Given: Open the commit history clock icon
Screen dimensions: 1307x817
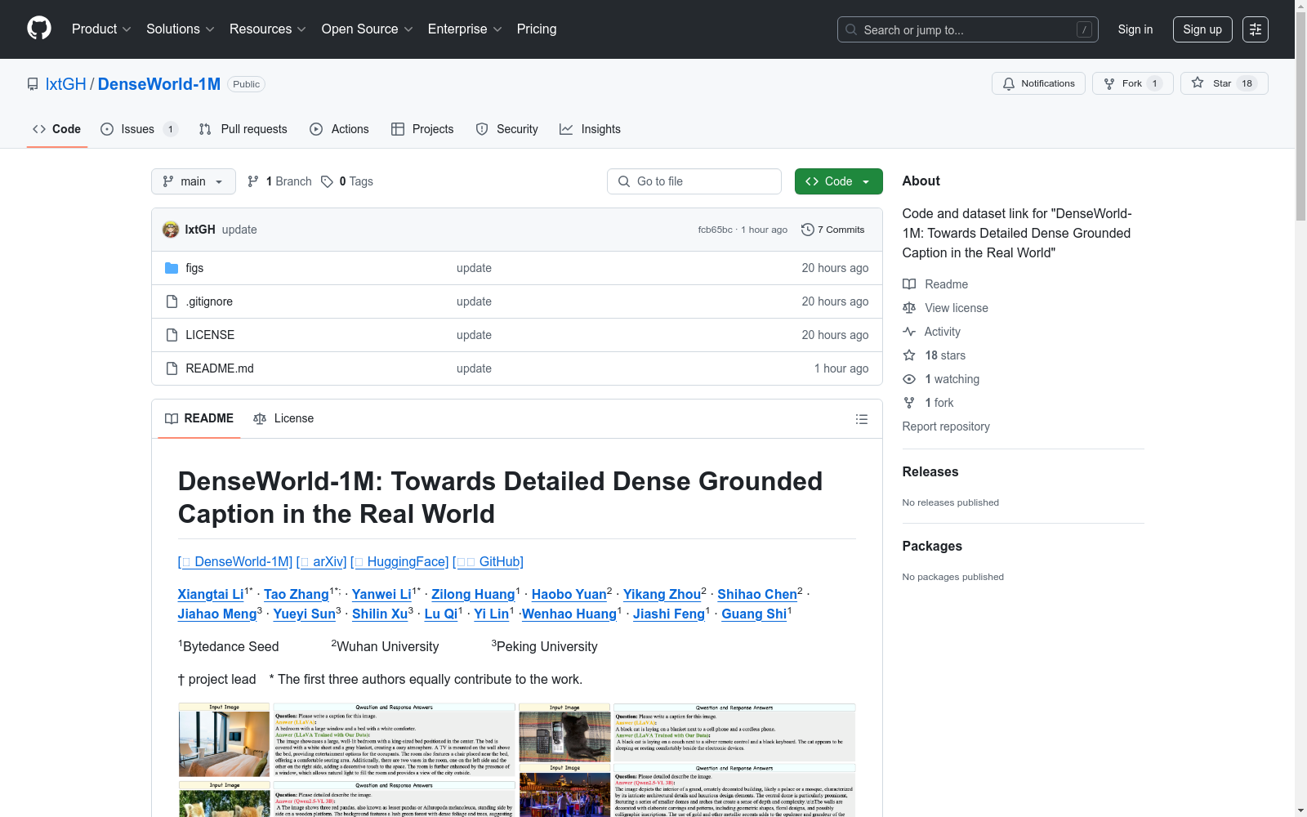Looking at the screenshot, I should coord(807,230).
